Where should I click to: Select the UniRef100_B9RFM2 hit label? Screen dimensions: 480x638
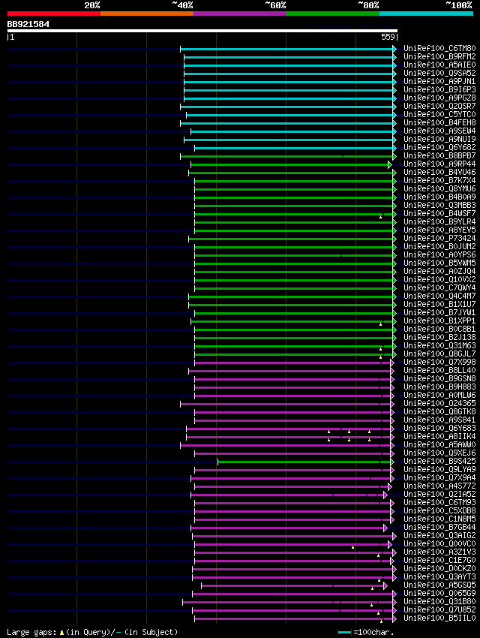[x=439, y=56]
